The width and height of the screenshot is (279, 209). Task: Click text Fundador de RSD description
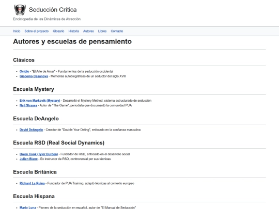(x=95, y=154)
